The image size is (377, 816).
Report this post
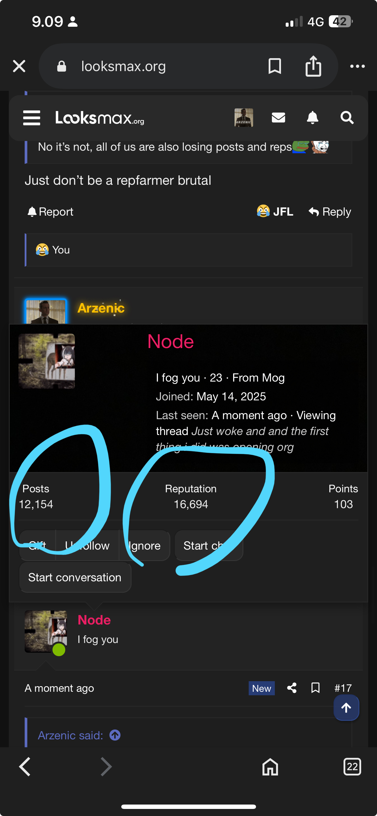coord(51,211)
